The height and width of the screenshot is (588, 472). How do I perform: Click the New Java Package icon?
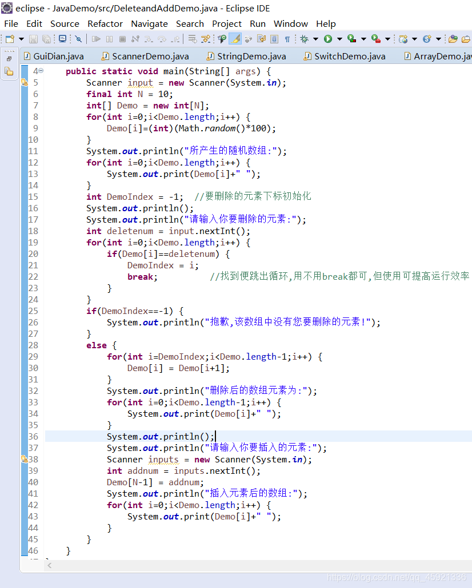[403, 39]
